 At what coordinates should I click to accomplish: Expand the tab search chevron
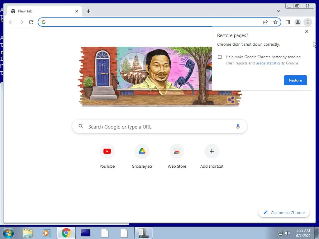click(x=279, y=11)
